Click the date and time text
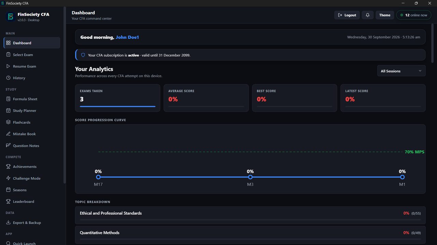 tap(384, 37)
